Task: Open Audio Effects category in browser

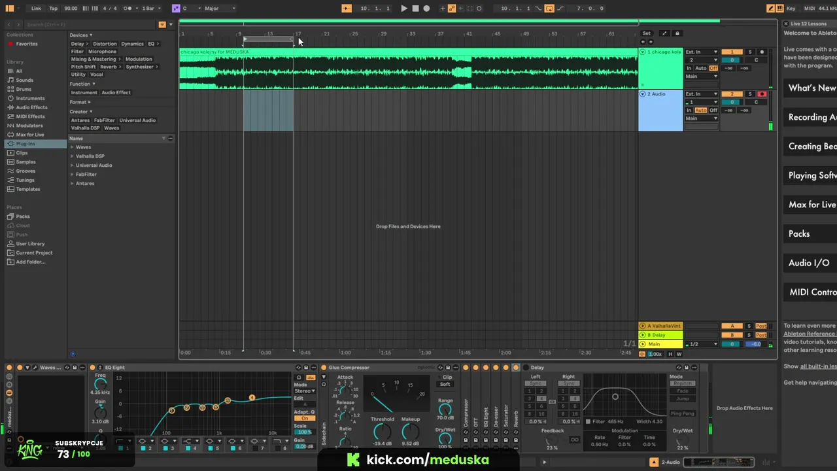Action: pyautogui.click(x=31, y=107)
